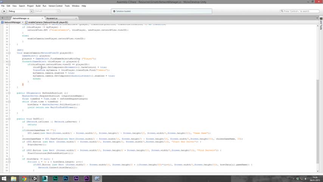Click the magnifier icon in search box
The image size is (323, 182).
tap(282, 11)
